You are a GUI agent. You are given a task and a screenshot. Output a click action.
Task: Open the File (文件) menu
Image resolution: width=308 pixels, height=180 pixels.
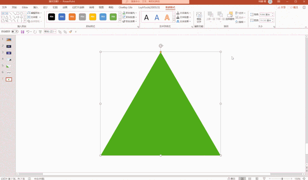4,7
